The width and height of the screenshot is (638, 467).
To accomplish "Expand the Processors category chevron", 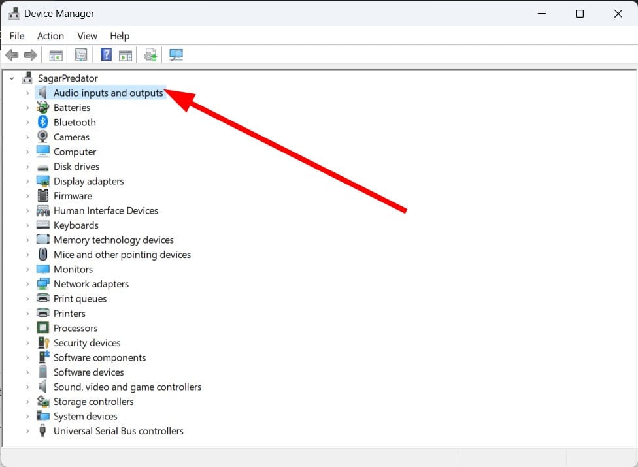I will tap(27, 328).
